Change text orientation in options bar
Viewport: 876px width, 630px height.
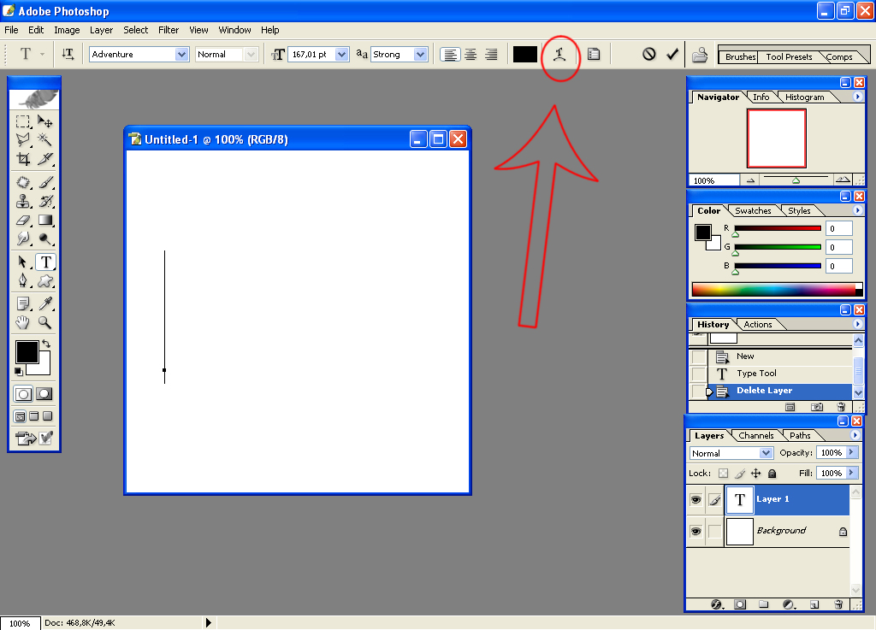coord(68,54)
